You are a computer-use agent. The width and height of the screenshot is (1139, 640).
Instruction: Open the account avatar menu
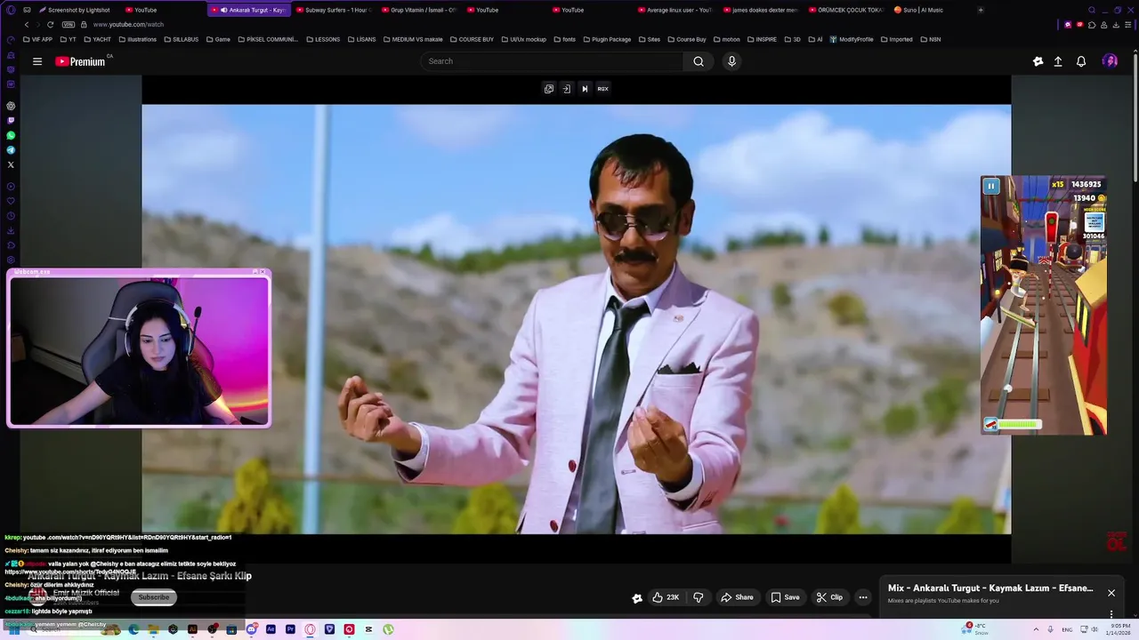point(1110,60)
